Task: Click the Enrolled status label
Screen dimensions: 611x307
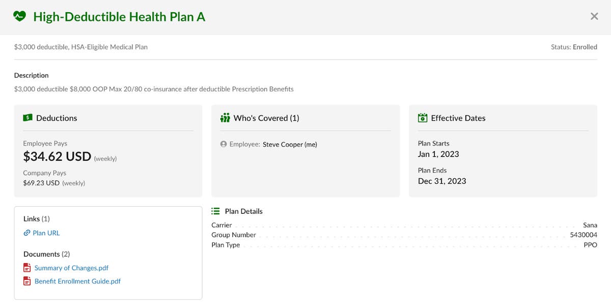Action: tap(585, 47)
